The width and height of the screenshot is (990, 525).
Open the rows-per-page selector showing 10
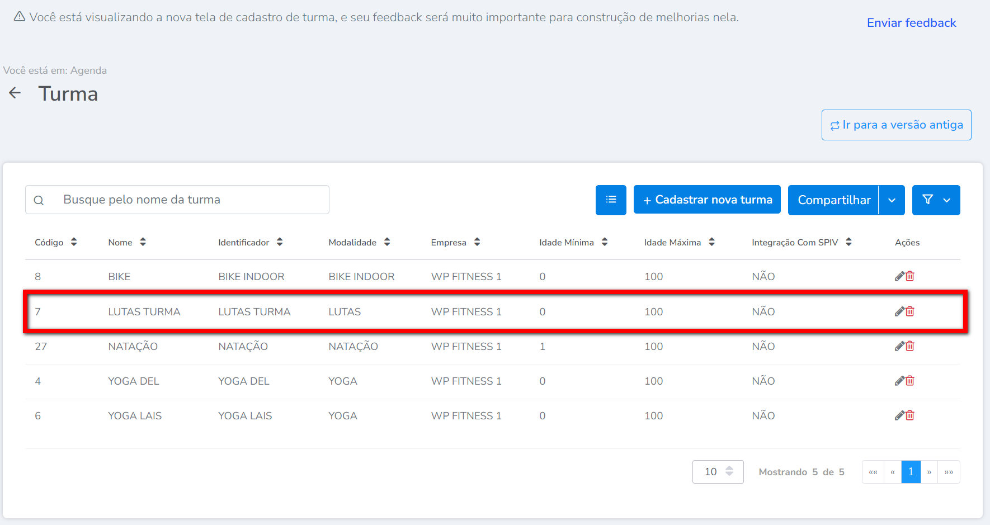718,472
